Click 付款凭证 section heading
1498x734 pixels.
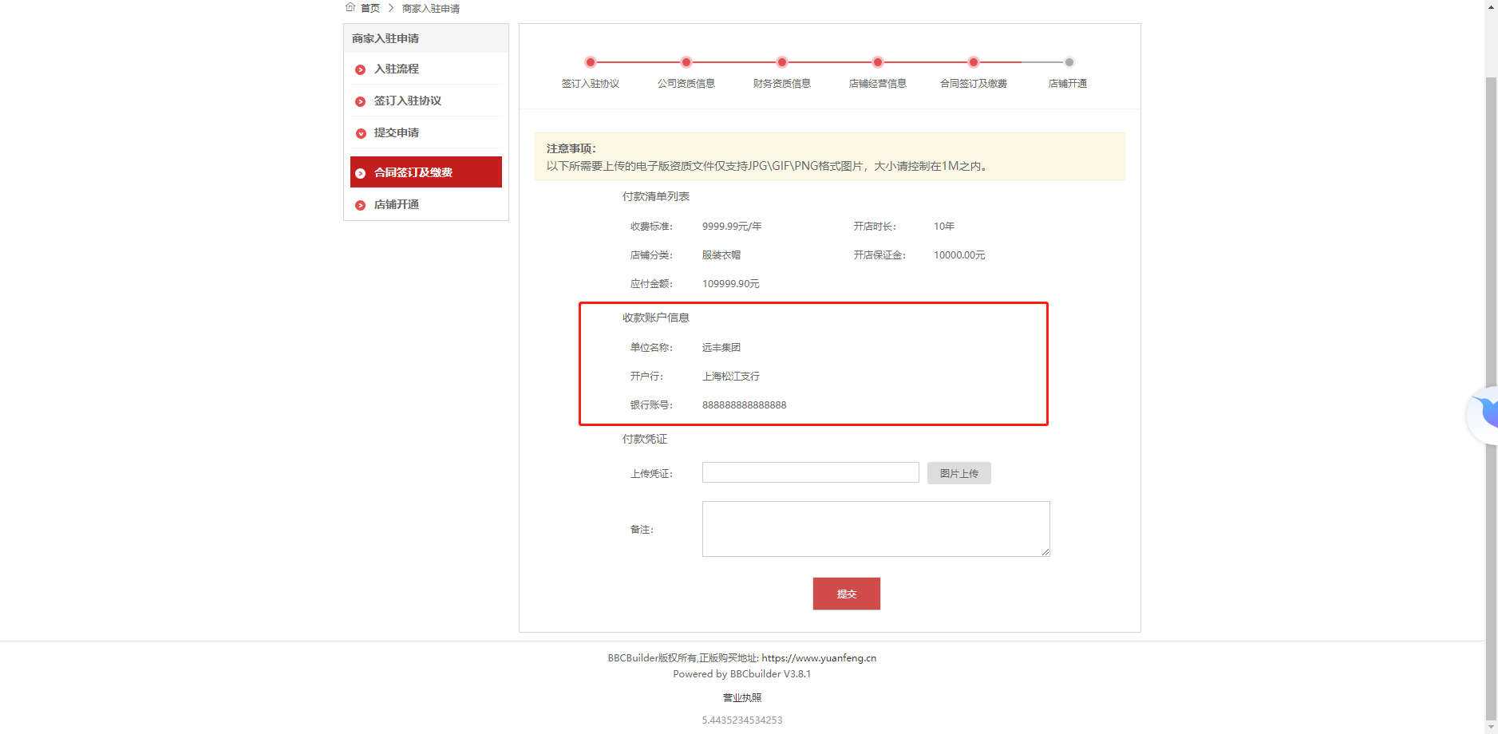tap(645, 439)
